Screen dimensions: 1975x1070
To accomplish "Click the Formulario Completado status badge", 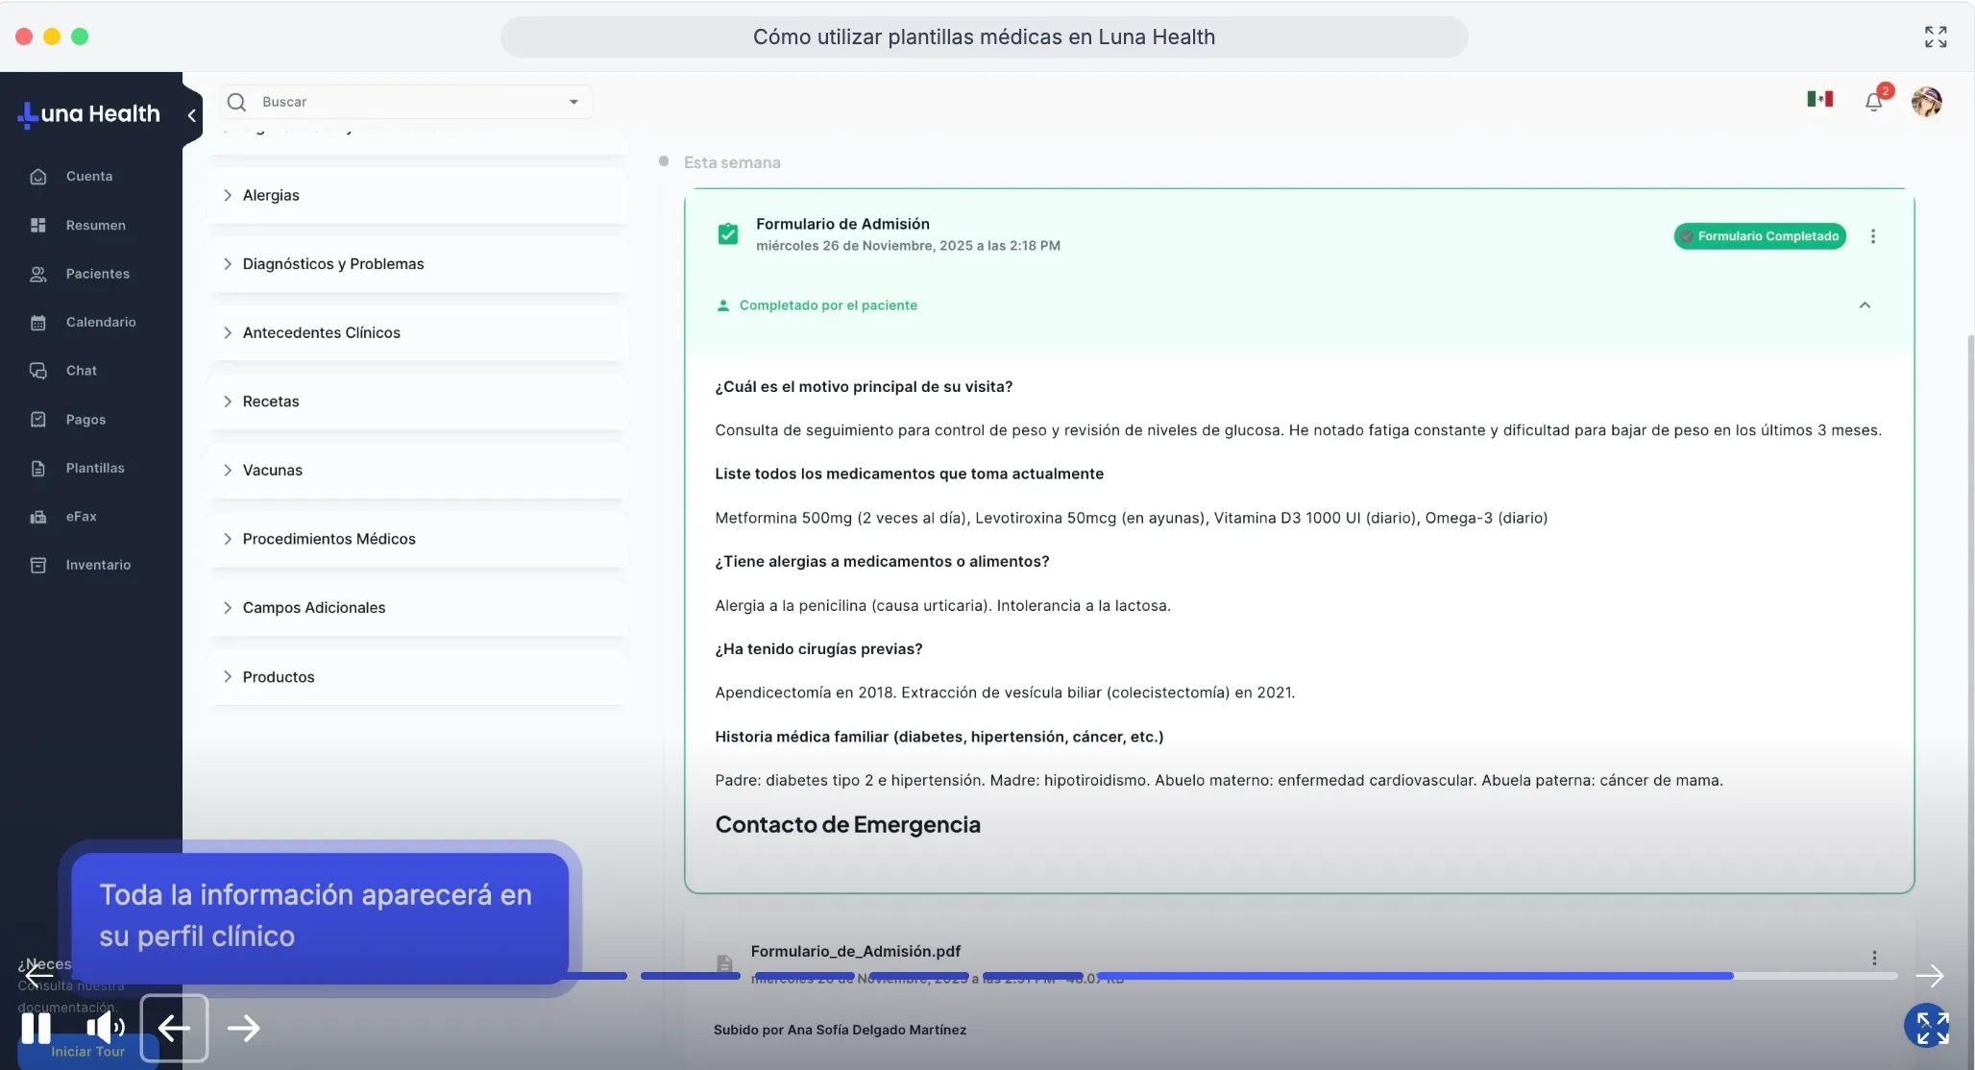I will click(1760, 235).
